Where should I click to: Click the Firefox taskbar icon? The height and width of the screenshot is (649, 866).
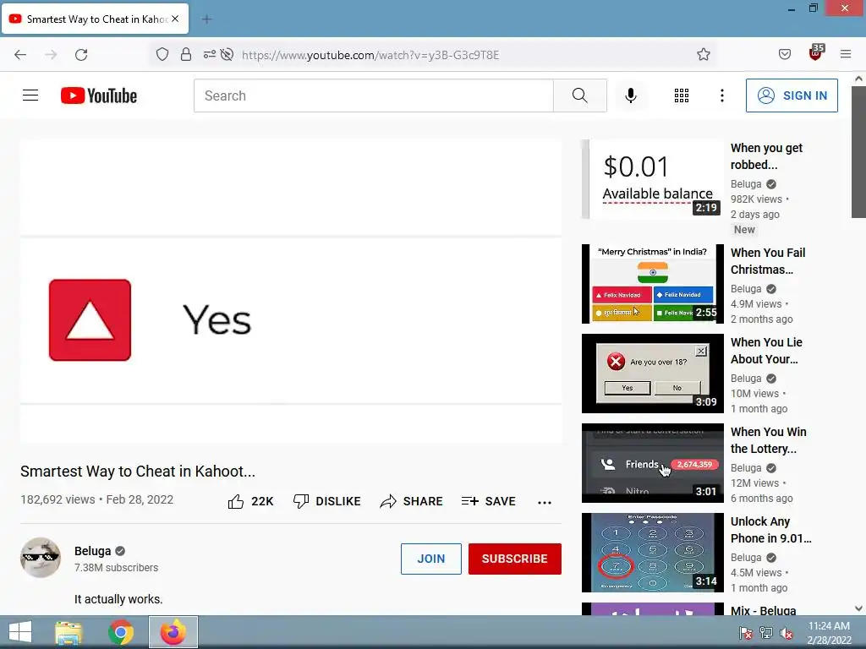pos(173,632)
